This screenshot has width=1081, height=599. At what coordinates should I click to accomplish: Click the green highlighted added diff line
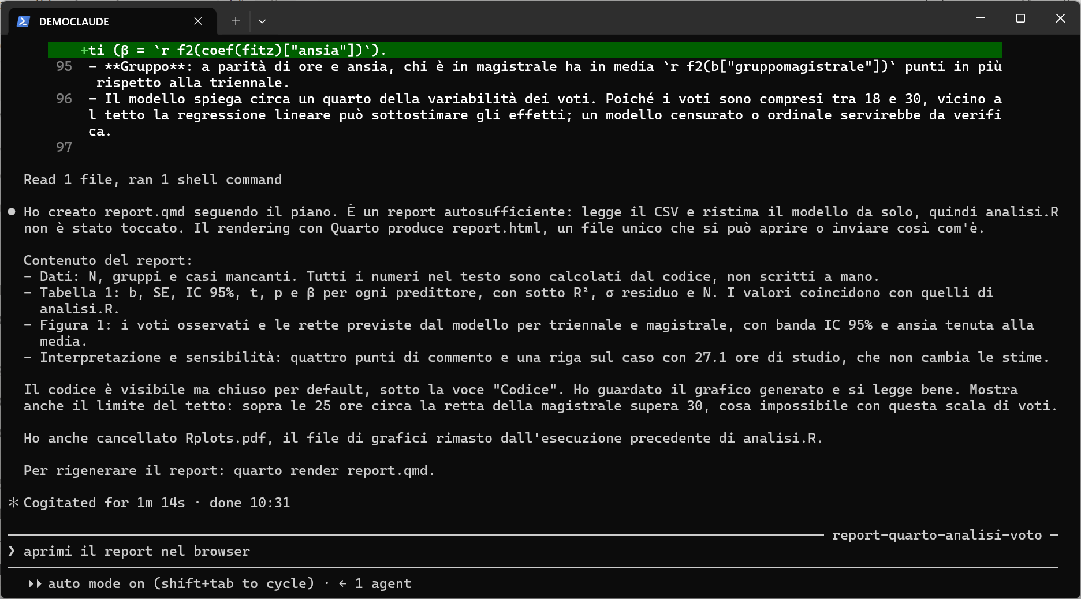[x=525, y=50]
